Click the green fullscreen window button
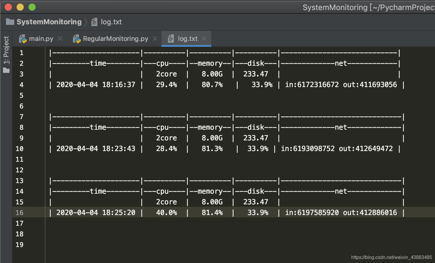 (32, 7)
